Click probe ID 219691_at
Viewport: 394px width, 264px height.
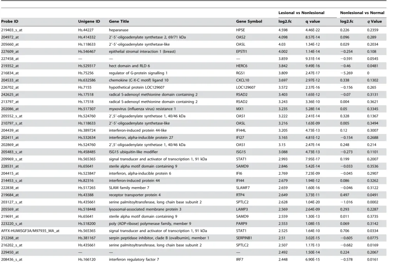(10, 217)
